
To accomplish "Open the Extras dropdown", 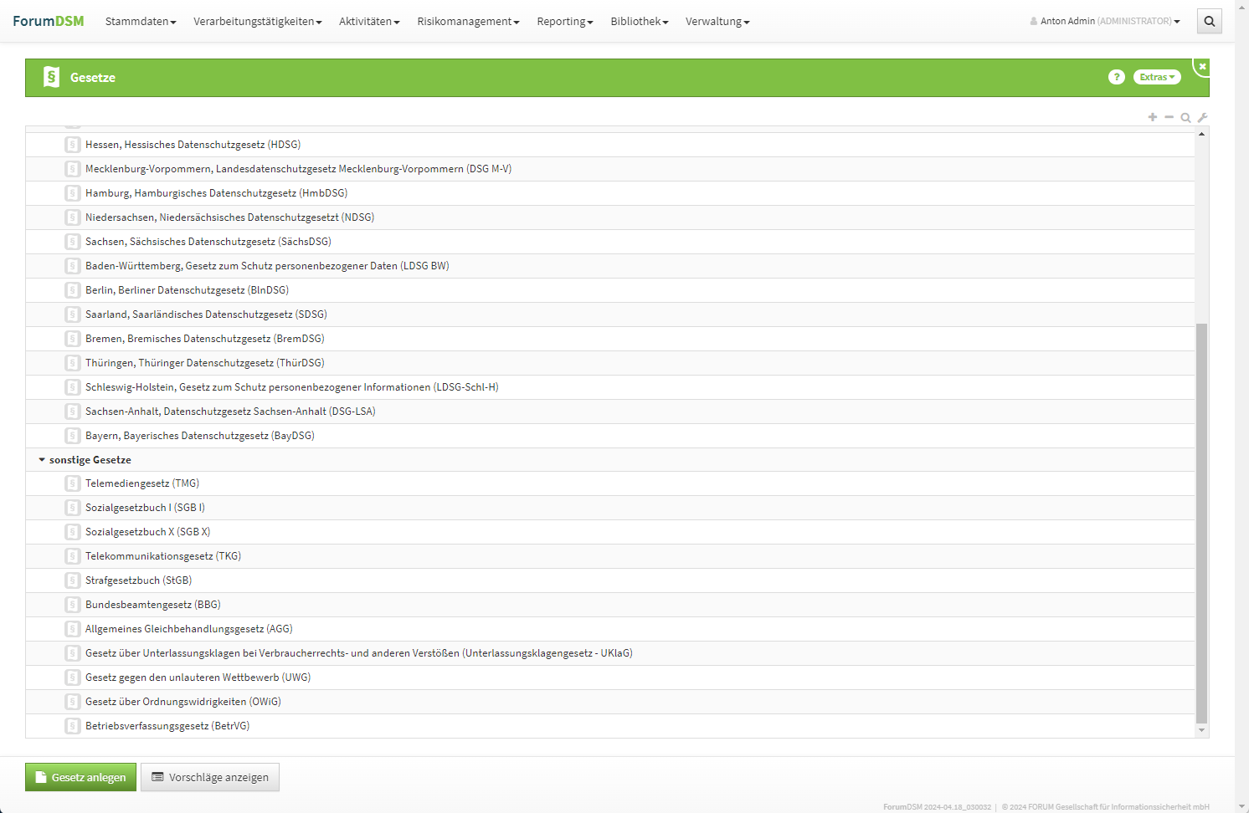I will [x=1156, y=77].
